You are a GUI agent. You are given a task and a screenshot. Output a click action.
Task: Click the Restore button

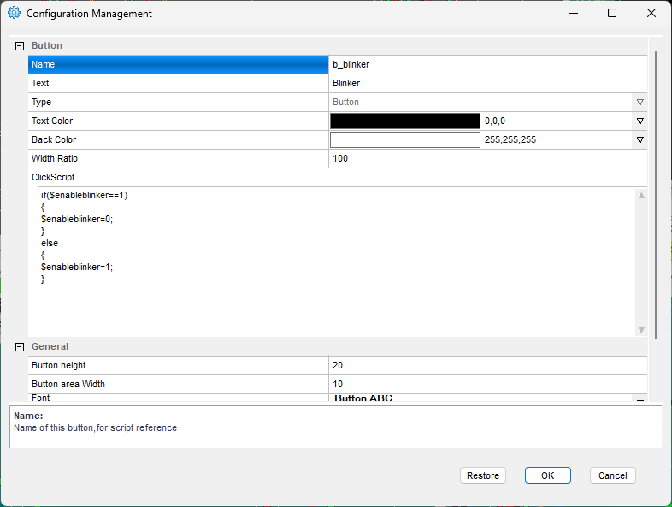point(483,475)
